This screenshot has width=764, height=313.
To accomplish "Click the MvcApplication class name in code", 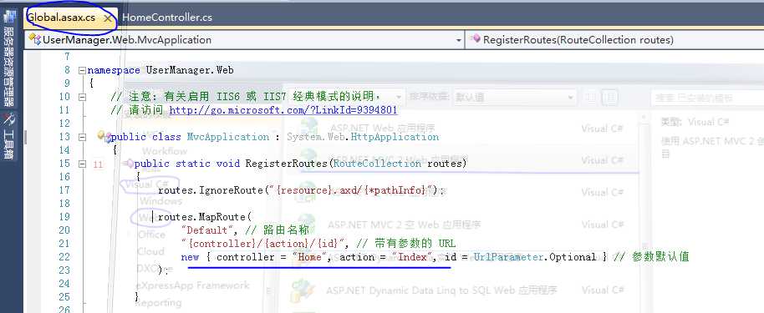I will (x=228, y=137).
